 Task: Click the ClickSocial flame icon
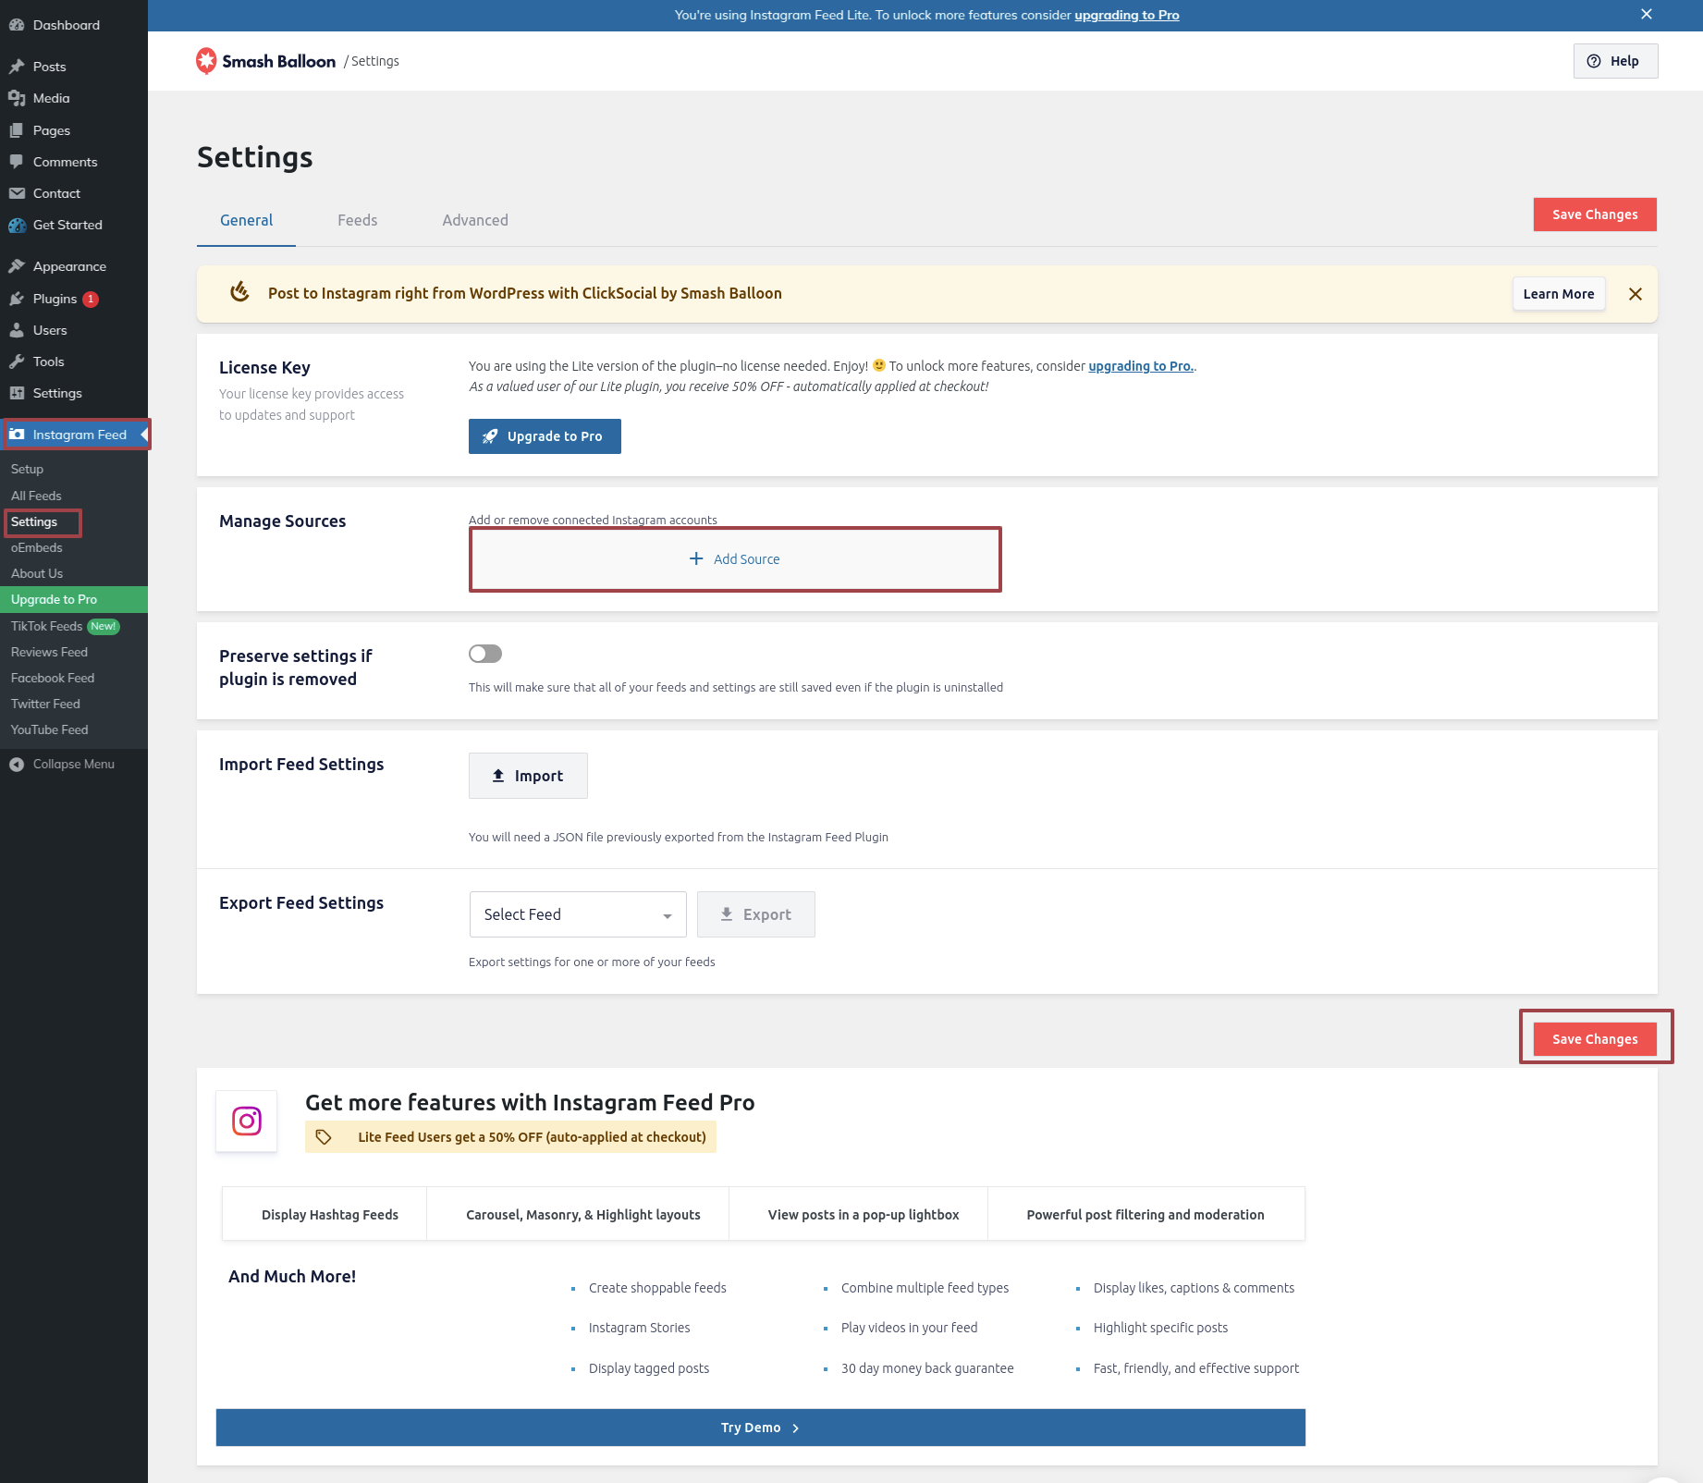tap(239, 292)
